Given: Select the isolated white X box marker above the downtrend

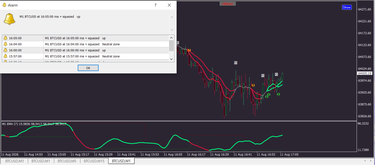Looking at the screenshot, I should coord(236,63).
